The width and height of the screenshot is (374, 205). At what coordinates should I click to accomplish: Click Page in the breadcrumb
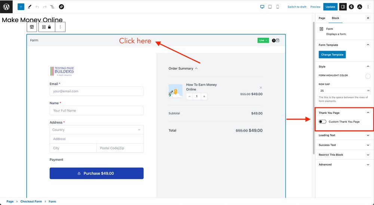pyautogui.click(x=10, y=201)
